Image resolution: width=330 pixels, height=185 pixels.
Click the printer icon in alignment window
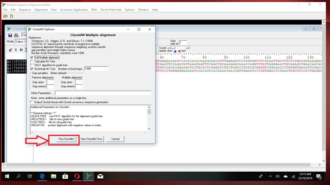16,35
